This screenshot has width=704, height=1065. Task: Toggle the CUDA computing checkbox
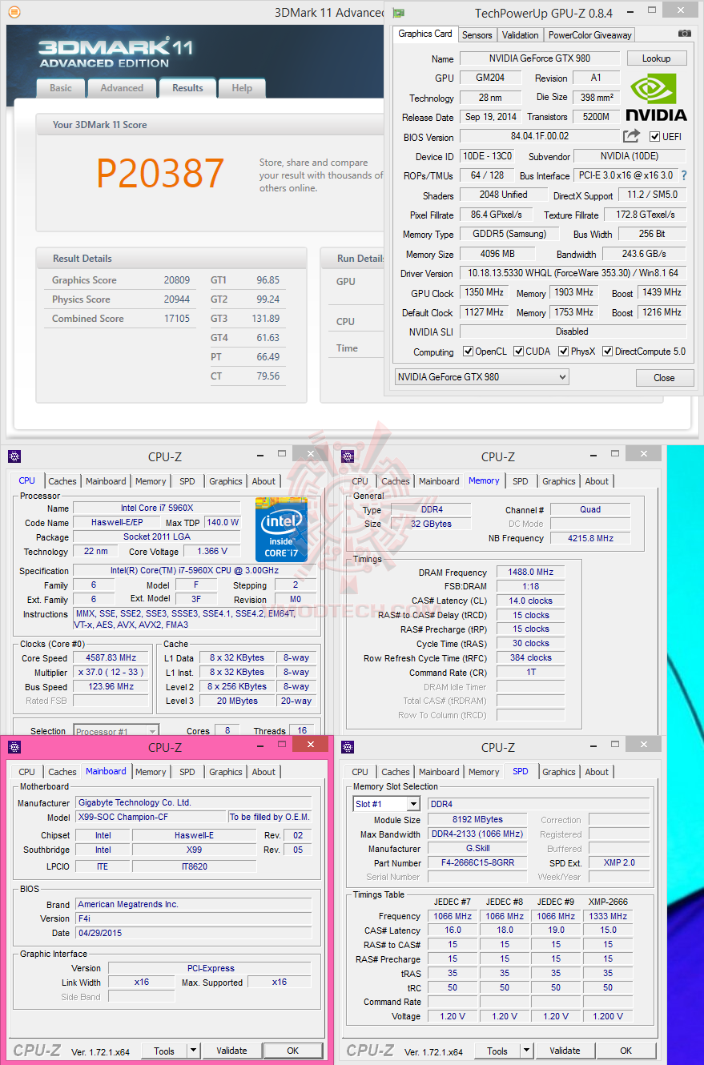coord(519,352)
